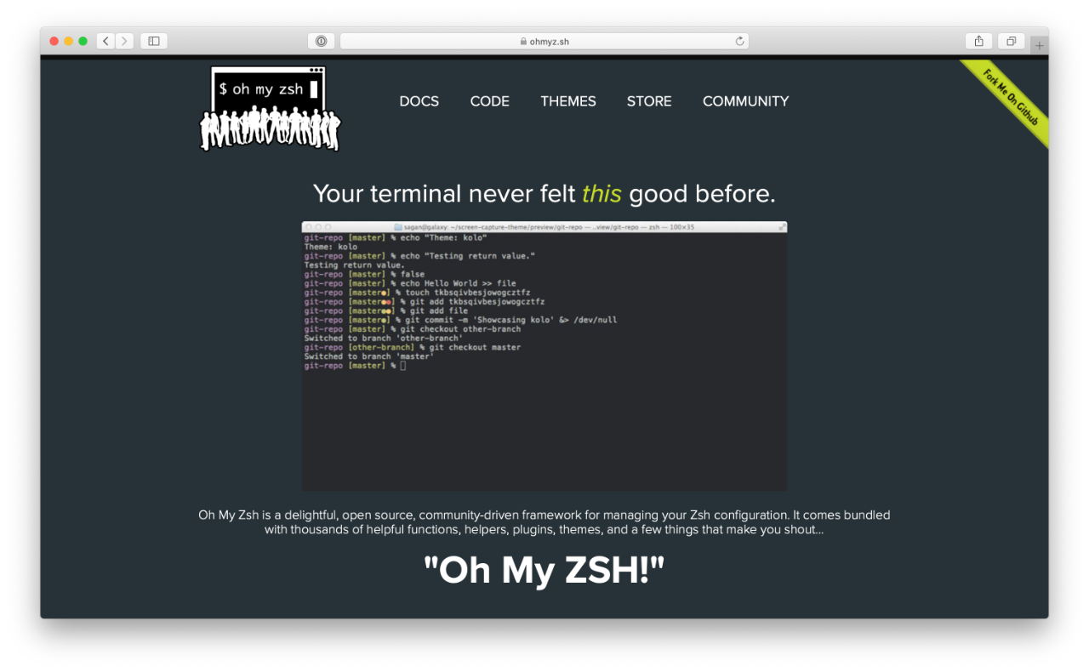Click the lock icon beside ohmyz.sh
The height and width of the screenshot is (672, 1089).
click(x=523, y=41)
